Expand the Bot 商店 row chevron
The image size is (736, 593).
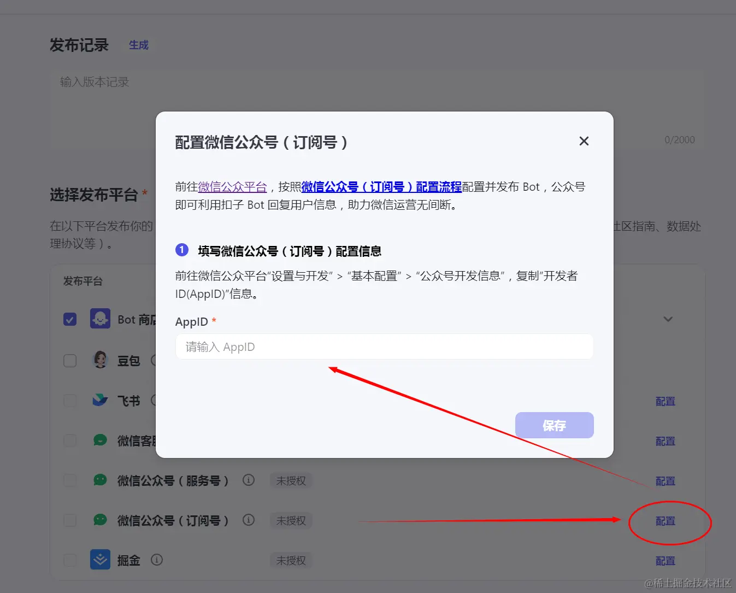[668, 319]
